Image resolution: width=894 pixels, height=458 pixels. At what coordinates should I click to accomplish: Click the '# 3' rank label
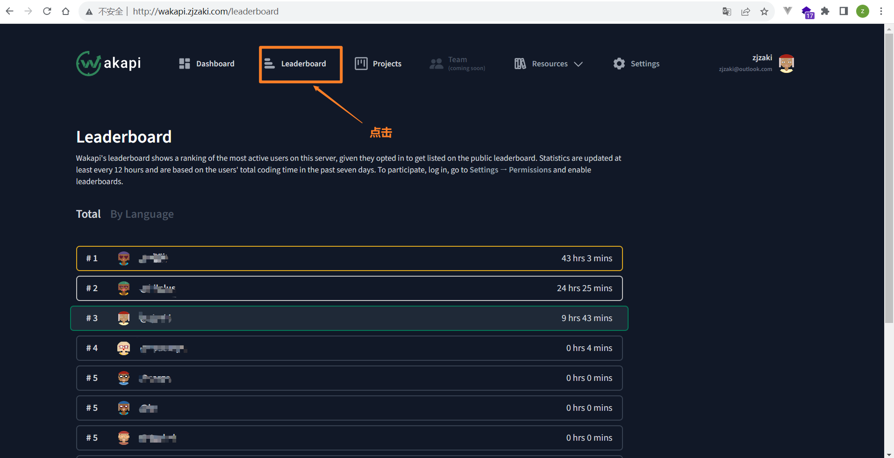click(x=92, y=318)
